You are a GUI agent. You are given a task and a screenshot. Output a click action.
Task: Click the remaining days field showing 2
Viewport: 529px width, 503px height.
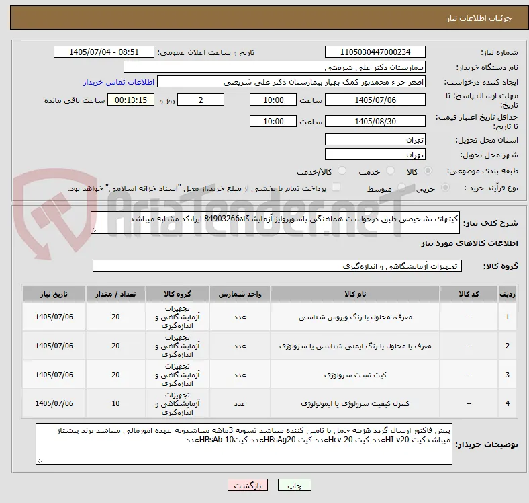[x=201, y=100]
